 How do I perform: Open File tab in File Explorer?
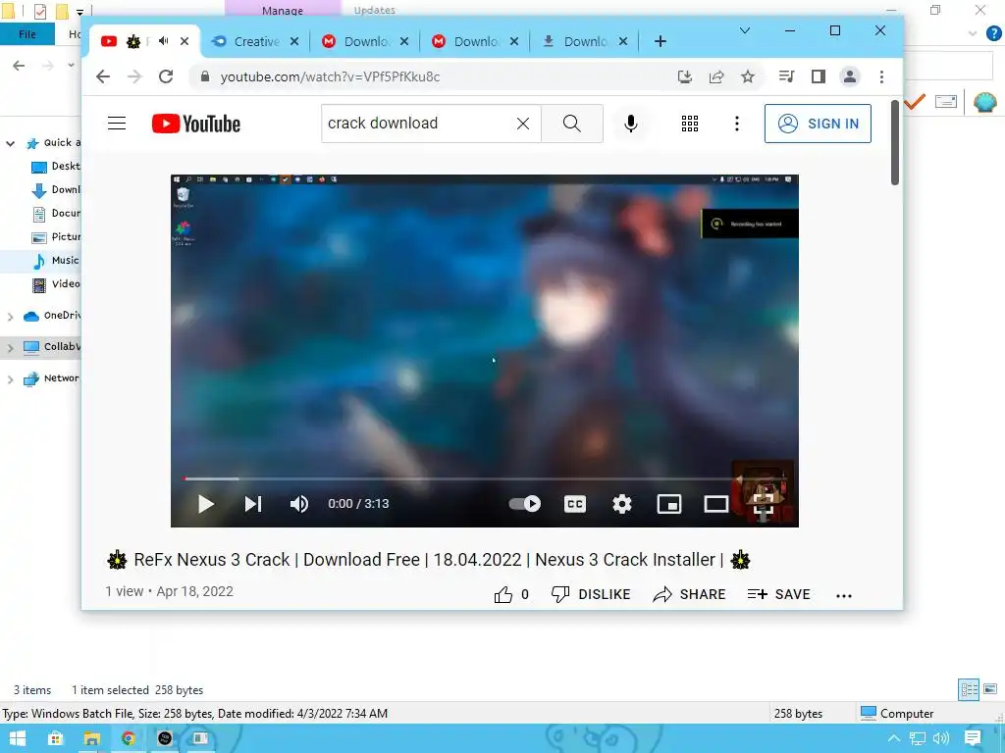coord(27,34)
